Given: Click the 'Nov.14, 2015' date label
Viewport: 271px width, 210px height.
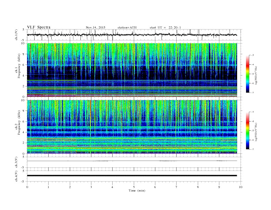Looking at the screenshot, I should point(95,27).
